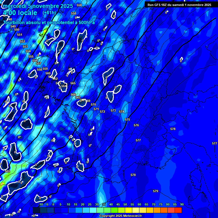Select the bright green swatch near value 40
The width and height of the screenshot is (218, 218).
click(x=114, y=210)
